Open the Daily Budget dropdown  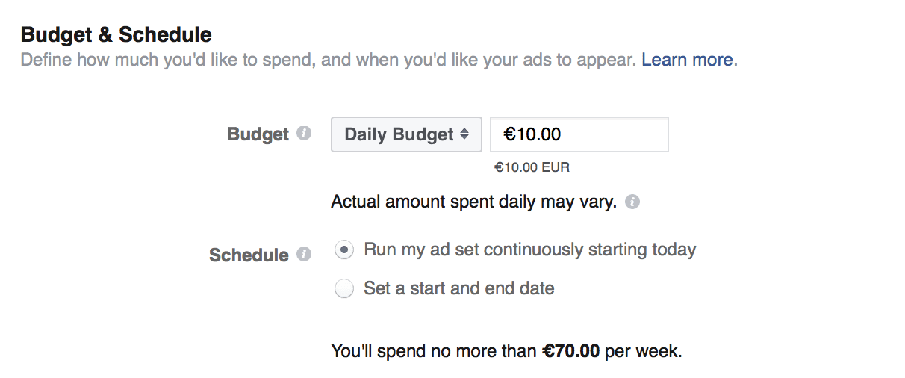(x=406, y=134)
